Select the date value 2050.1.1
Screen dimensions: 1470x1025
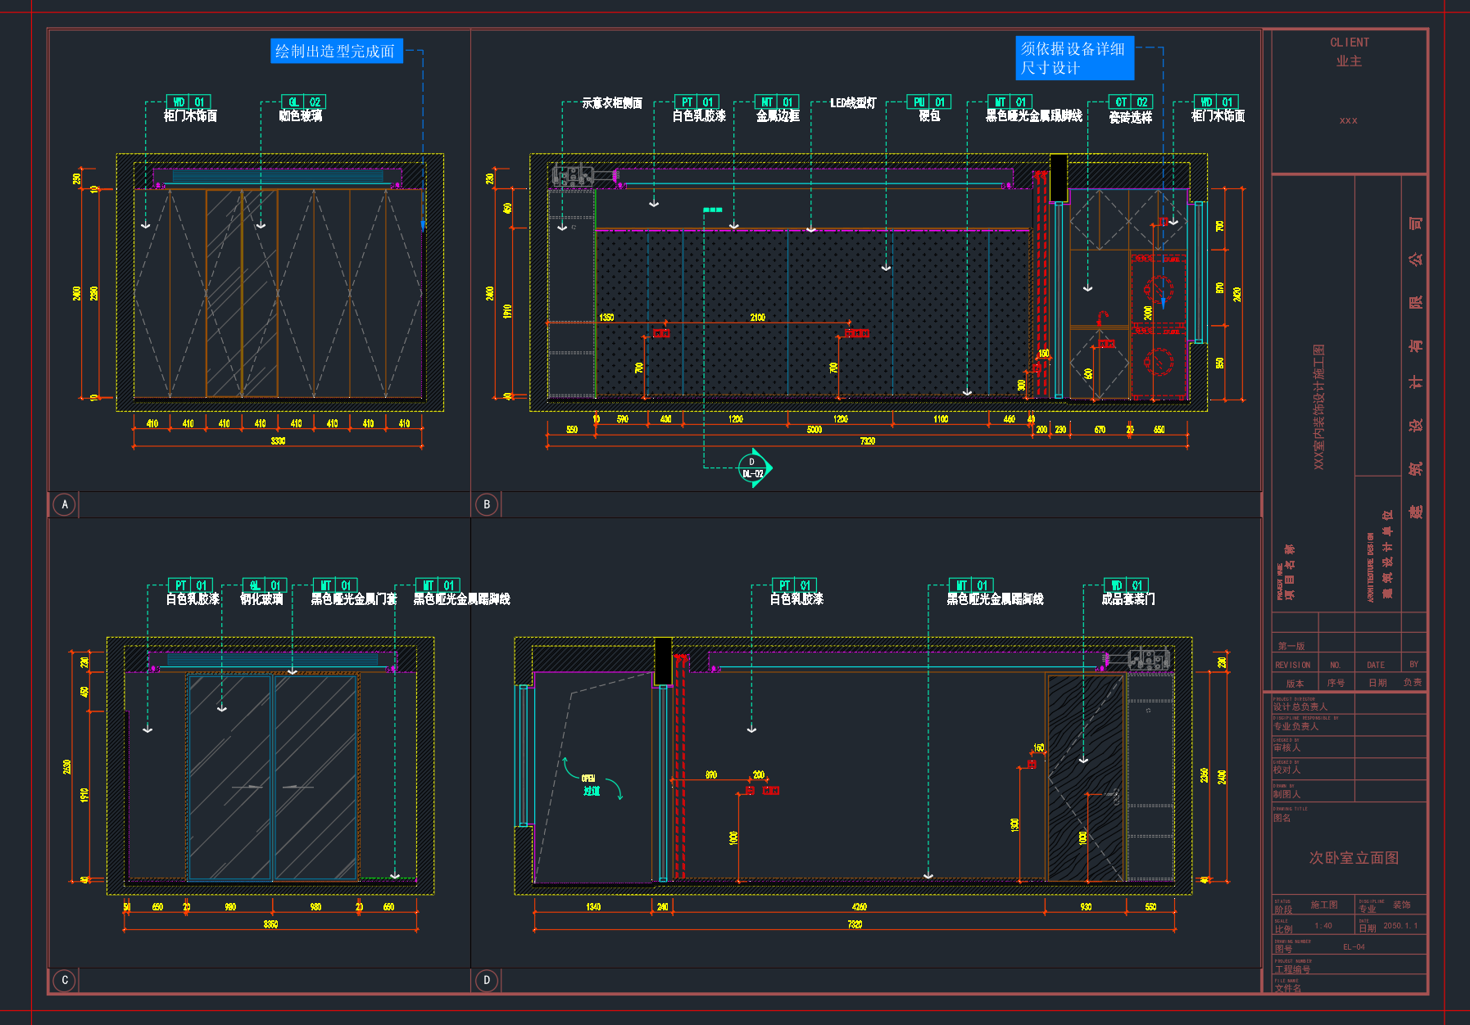pyautogui.click(x=1400, y=926)
